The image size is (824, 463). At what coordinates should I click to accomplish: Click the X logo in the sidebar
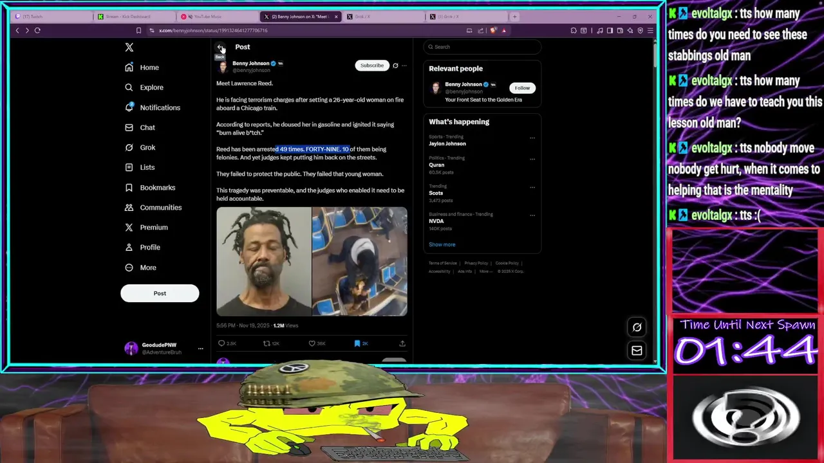coord(129,47)
